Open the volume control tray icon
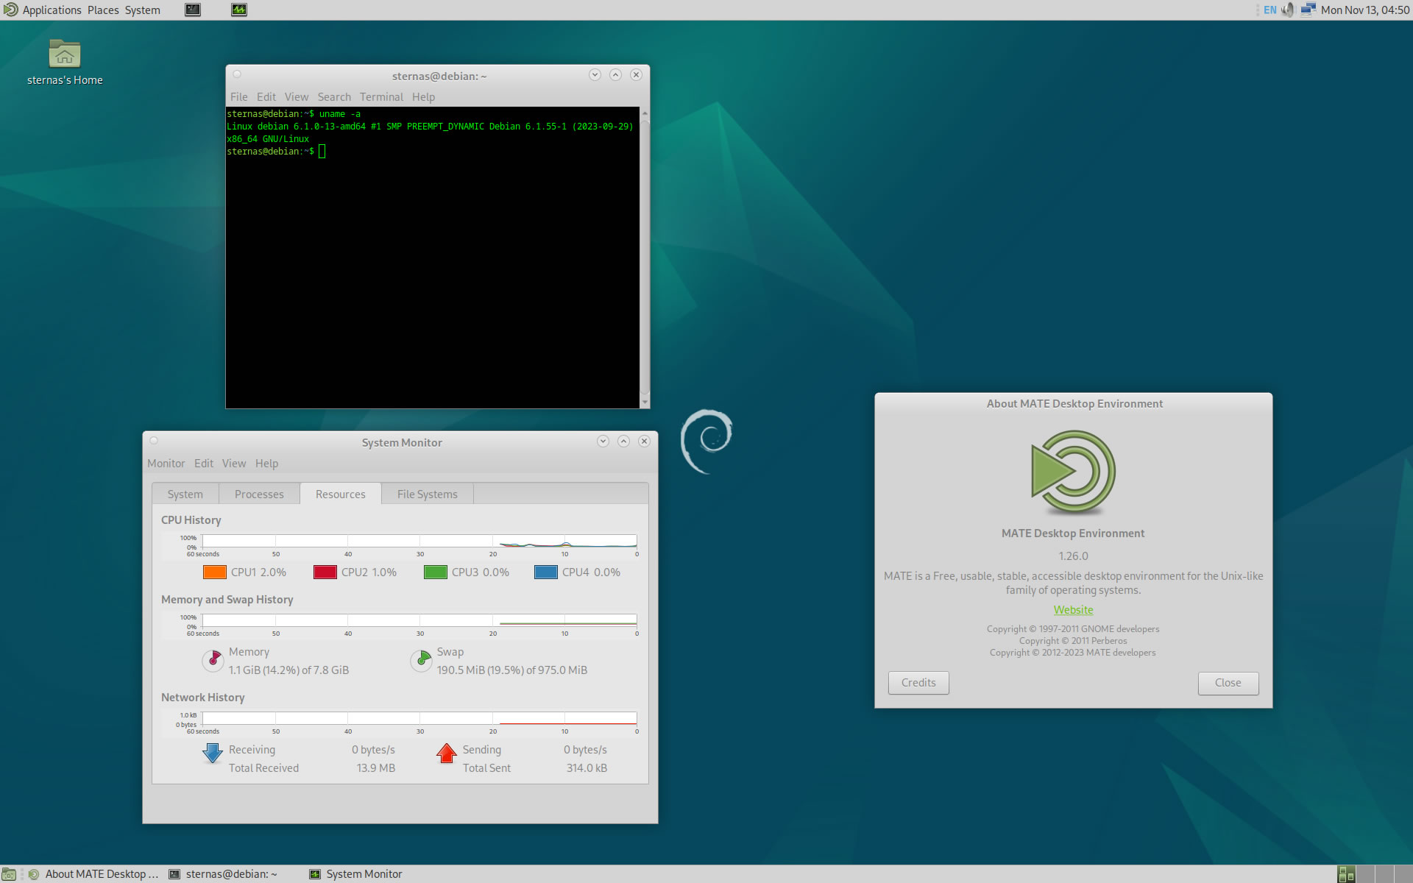 click(1288, 10)
